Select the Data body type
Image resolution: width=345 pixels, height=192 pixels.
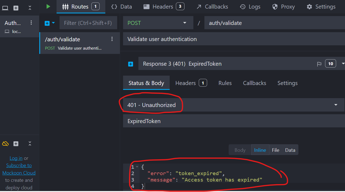290,150
